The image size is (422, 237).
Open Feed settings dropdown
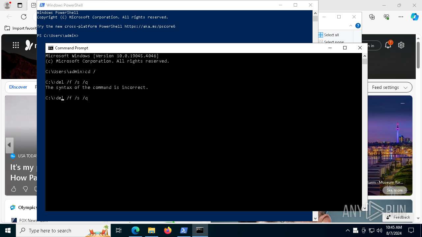click(390, 87)
